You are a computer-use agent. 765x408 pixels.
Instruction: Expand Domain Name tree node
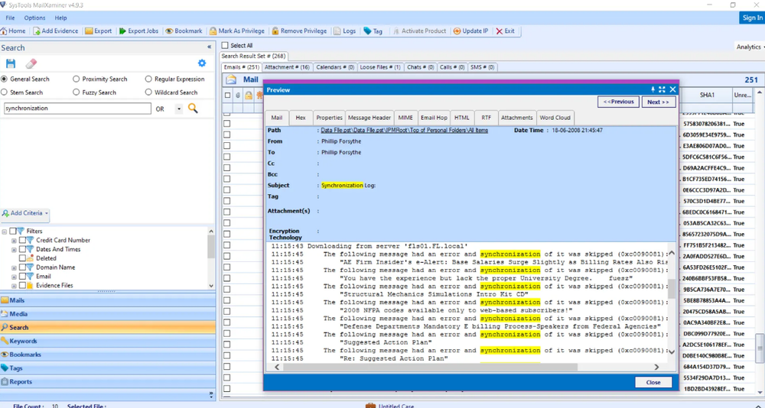point(14,267)
